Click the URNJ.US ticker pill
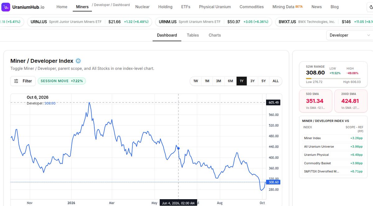Viewport: 373px width, 206px height. tap(90, 22)
